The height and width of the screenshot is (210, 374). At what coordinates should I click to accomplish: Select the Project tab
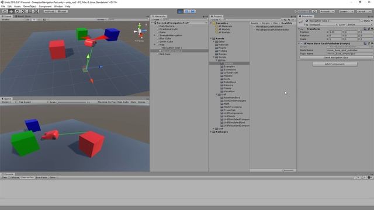(x=216, y=16)
